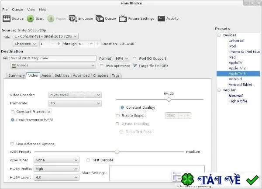This screenshot has height=189, width=262.
Task: Open the Activity terminal icon
Action: click(161, 18)
